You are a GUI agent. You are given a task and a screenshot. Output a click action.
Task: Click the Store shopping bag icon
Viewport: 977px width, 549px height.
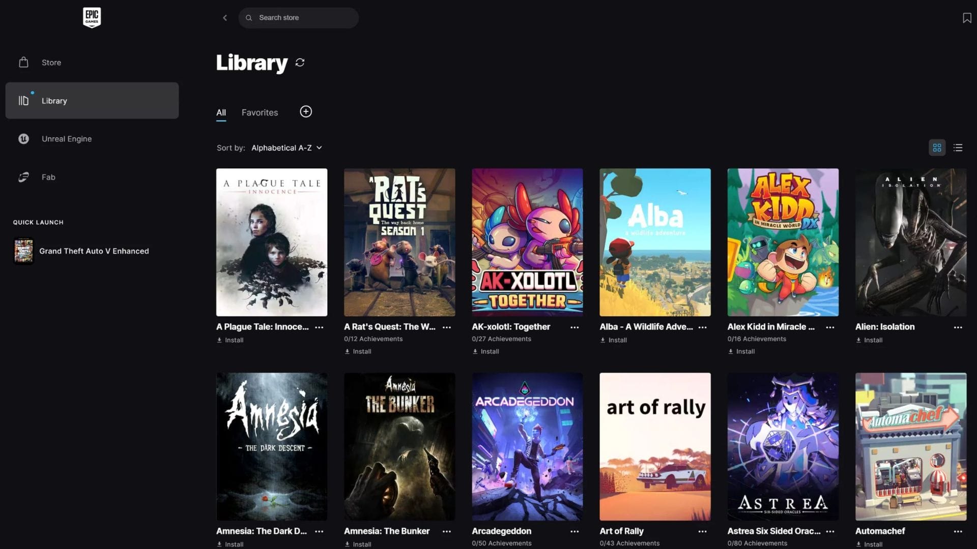click(x=23, y=62)
